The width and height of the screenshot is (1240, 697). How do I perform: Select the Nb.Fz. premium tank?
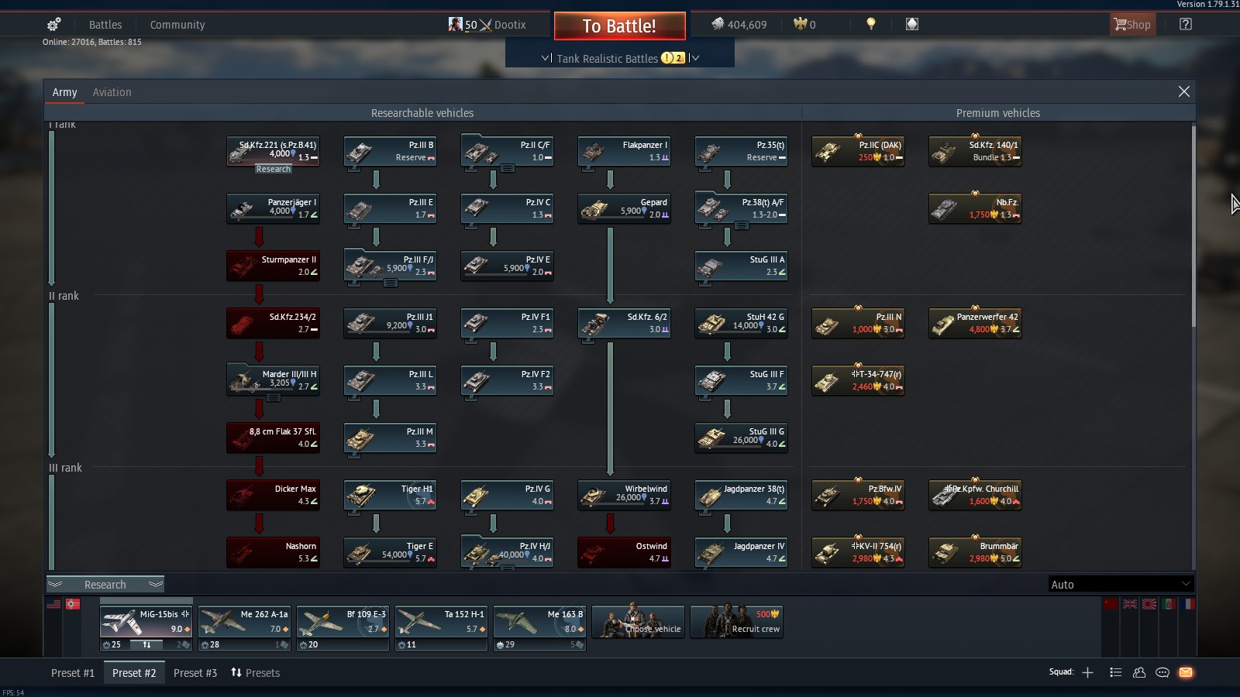pos(975,208)
